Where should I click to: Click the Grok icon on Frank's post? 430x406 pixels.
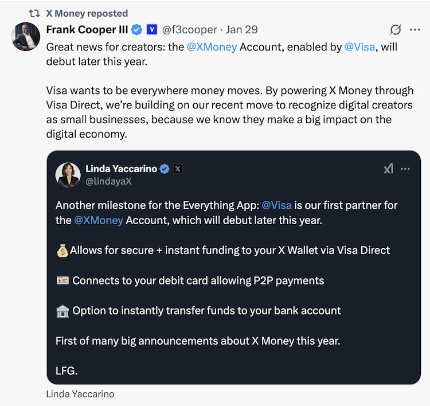(x=395, y=30)
